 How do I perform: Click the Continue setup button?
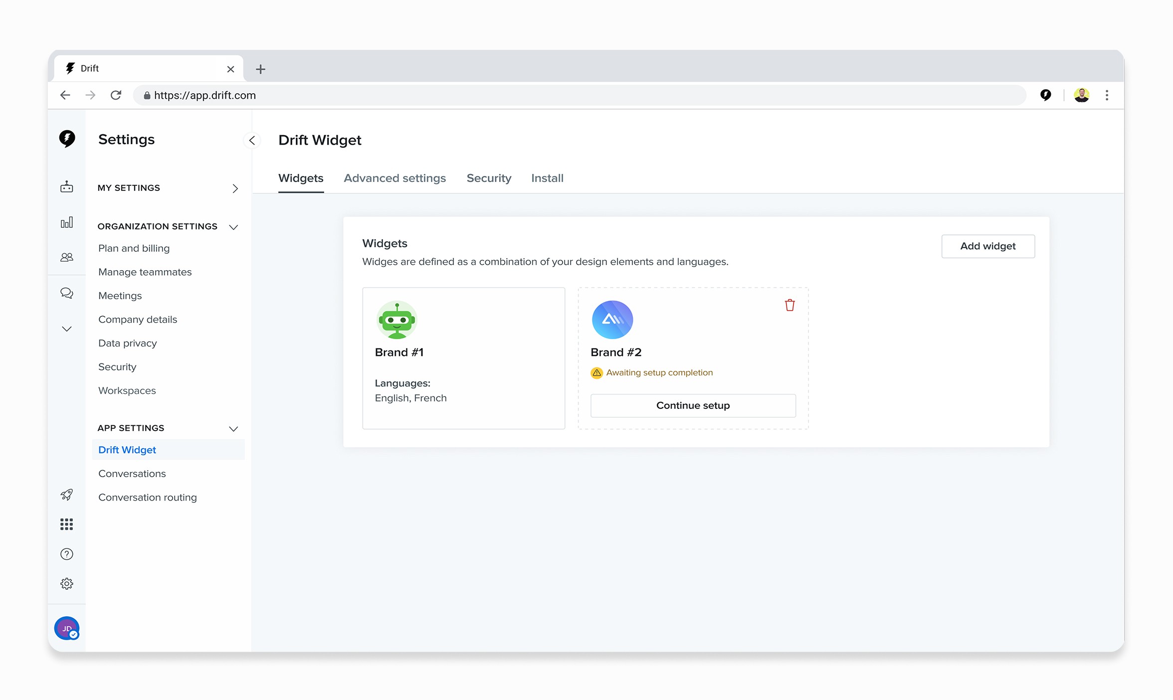point(693,406)
